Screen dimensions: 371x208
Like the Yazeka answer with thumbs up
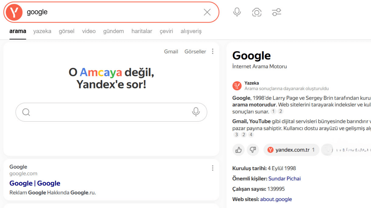pyautogui.click(x=239, y=150)
